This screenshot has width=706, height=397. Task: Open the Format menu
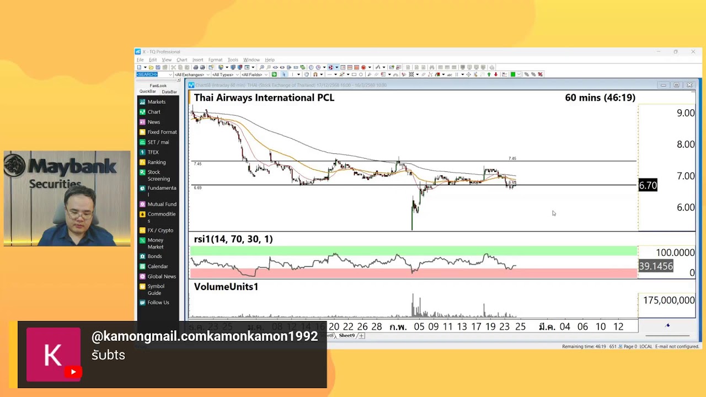[x=215, y=60]
